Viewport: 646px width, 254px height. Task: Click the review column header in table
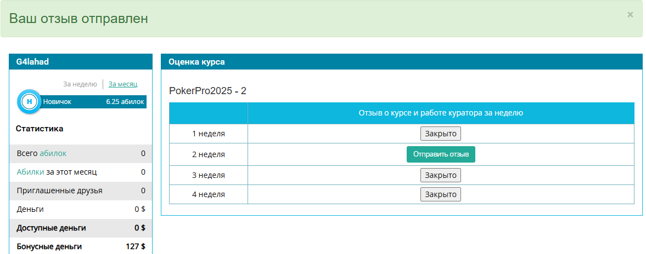pyautogui.click(x=441, y=113)
